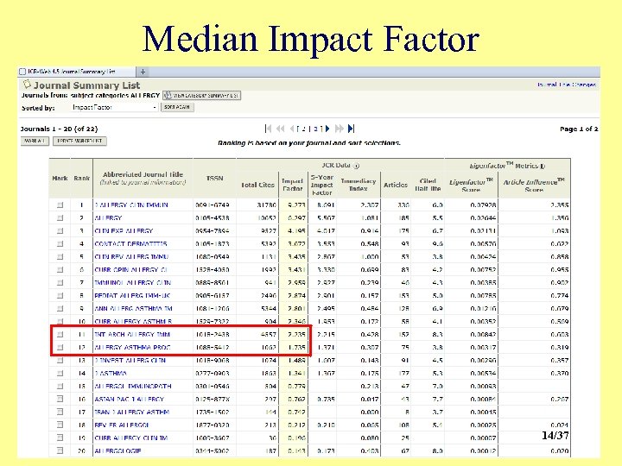
Task: Click the Sort Again button
Action: pos(177,107)
